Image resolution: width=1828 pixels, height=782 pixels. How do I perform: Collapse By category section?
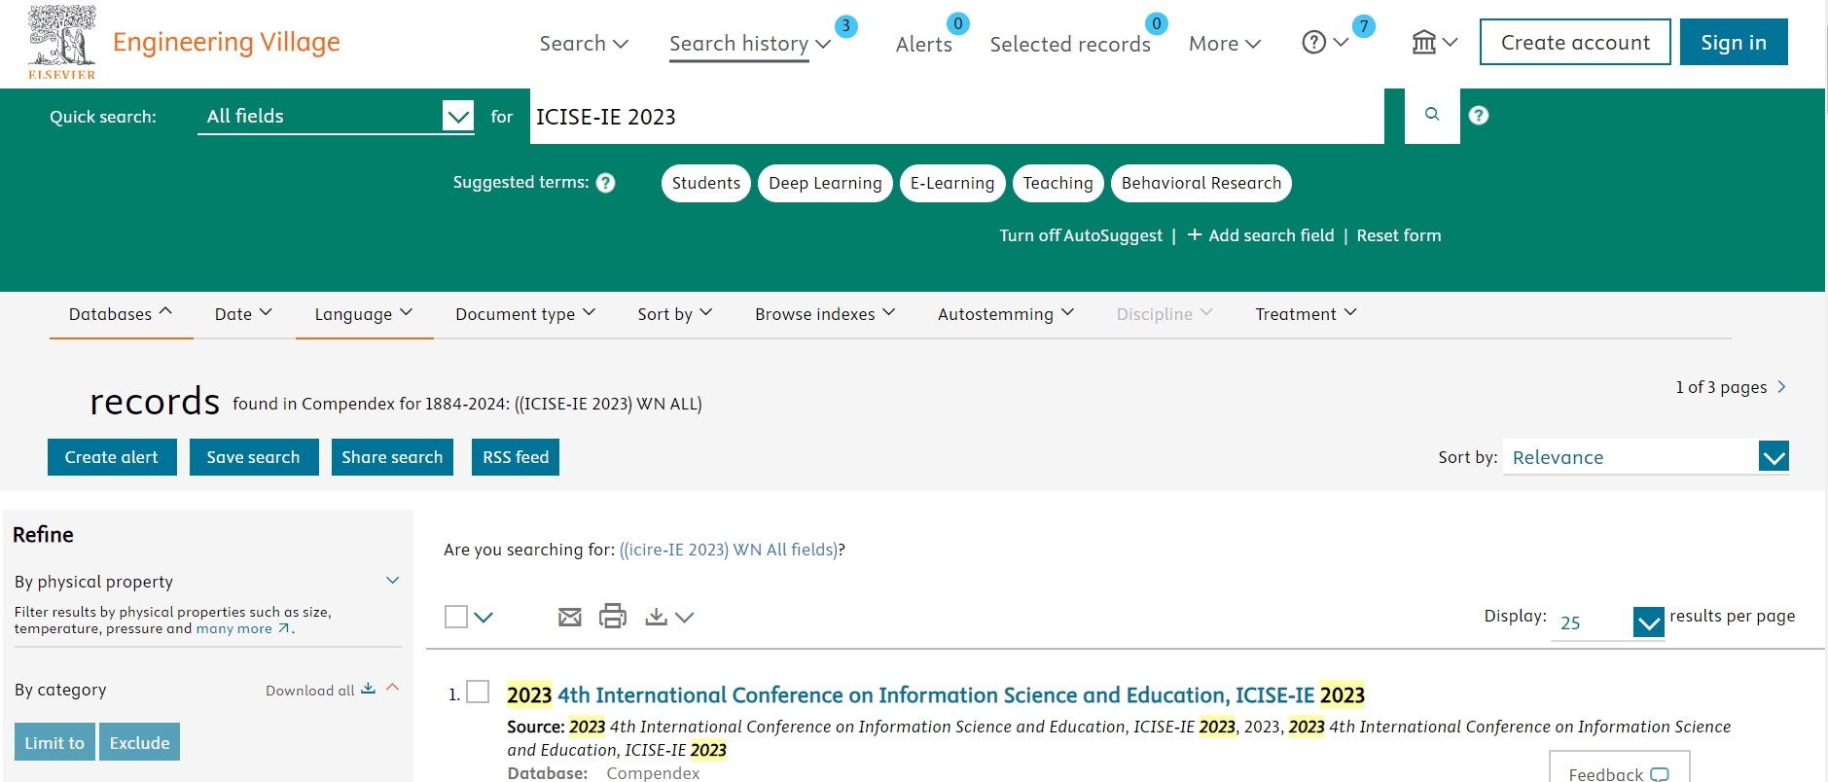point(393,688)
